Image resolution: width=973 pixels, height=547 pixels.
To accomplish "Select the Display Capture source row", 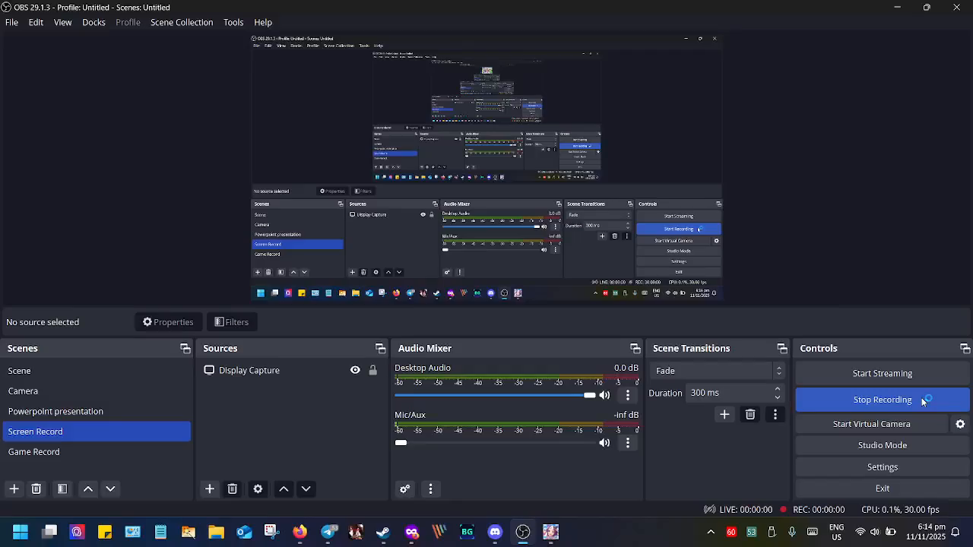I will (292, 371).
